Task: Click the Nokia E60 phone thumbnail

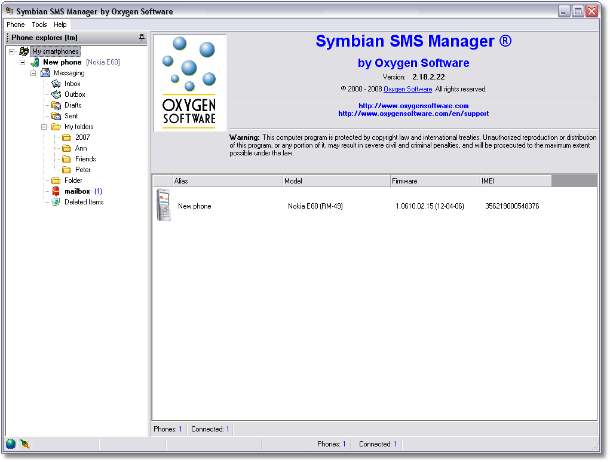Action: coord(164,205)
